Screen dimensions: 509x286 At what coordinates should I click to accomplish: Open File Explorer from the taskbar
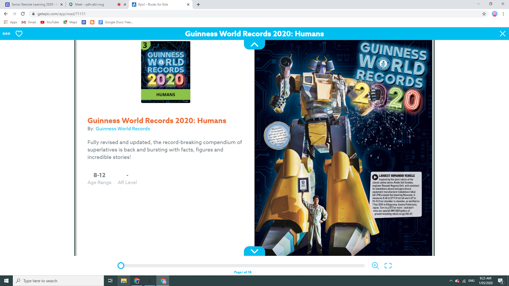point(123,281)
